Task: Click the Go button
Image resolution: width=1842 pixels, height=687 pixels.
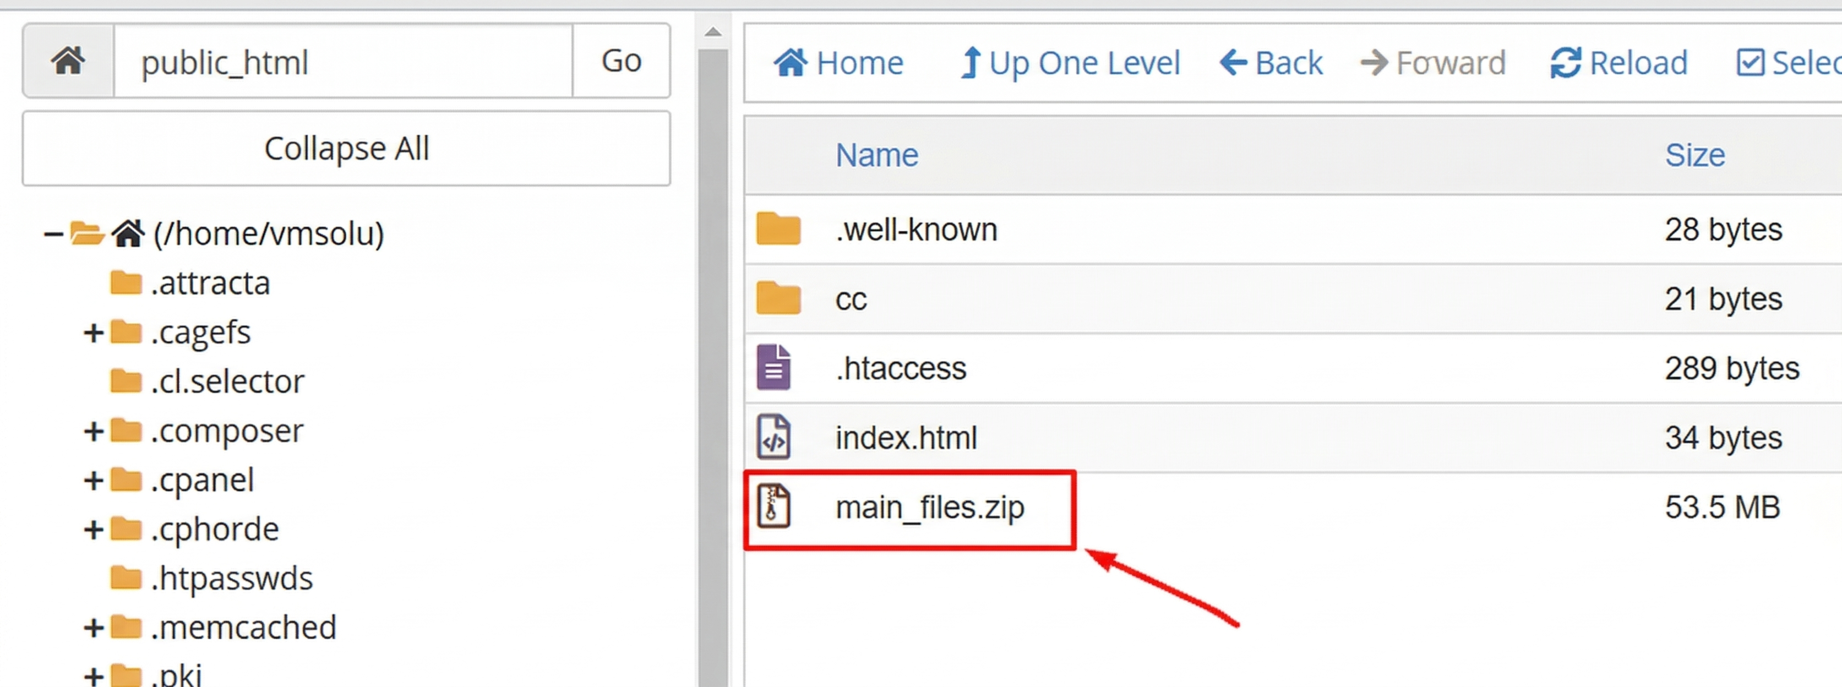Action: click(622, 61)
